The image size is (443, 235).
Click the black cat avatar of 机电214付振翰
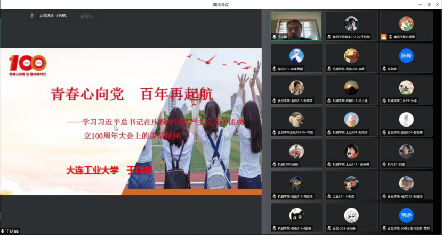[x=297, y=214]
